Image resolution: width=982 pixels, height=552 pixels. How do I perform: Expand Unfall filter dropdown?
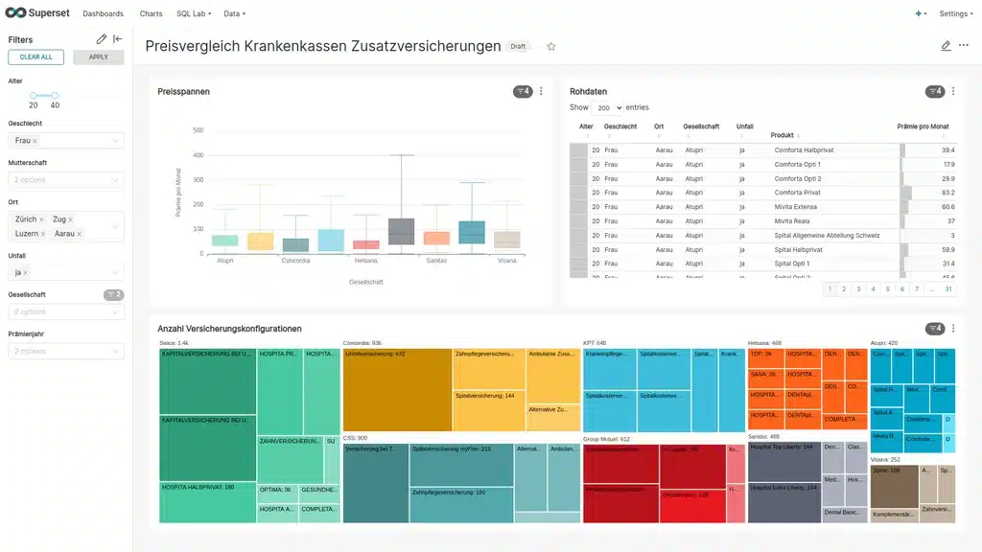point(115,273)
